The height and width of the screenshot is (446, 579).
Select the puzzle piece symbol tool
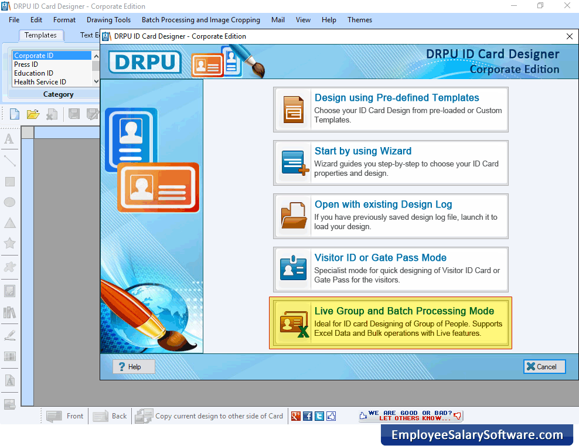pyautogui.click(x=9, y=267)
